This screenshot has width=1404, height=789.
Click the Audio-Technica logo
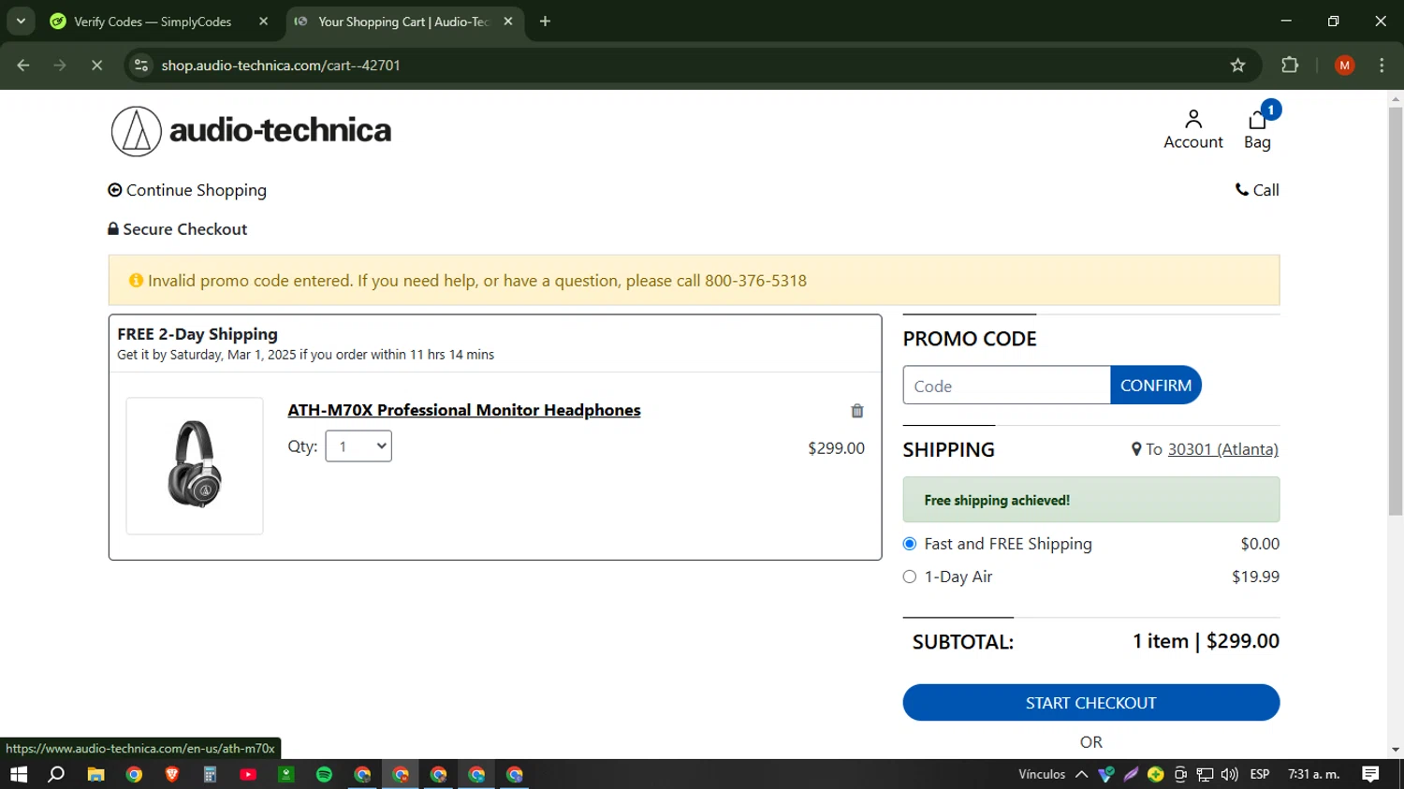pyautogui.click(x=251, y=131)
